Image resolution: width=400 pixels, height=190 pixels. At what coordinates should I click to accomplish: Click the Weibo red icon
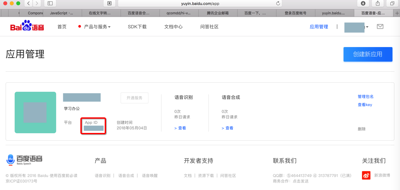(366, 175)
